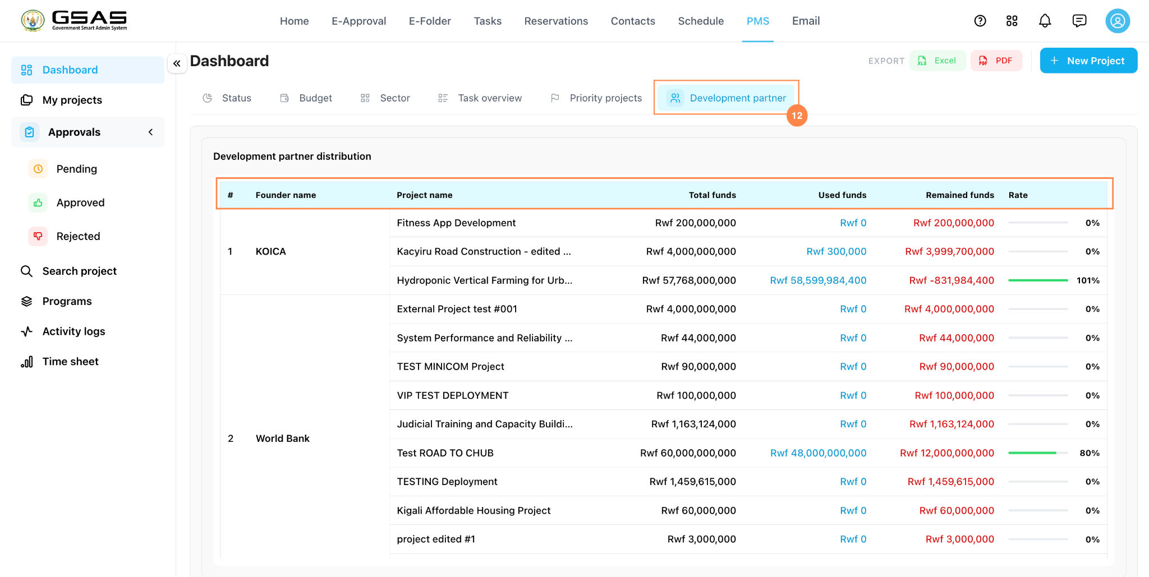
Task: Click used funds value Rwf 48,000,000,000
Action: tap(818, 453)
